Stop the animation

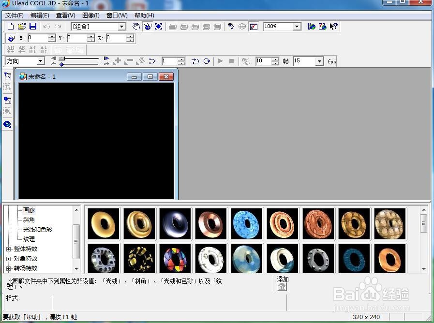click(x=232, y=61)
